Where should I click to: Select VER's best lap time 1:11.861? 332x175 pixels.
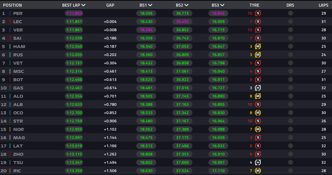tap(74, 30)
